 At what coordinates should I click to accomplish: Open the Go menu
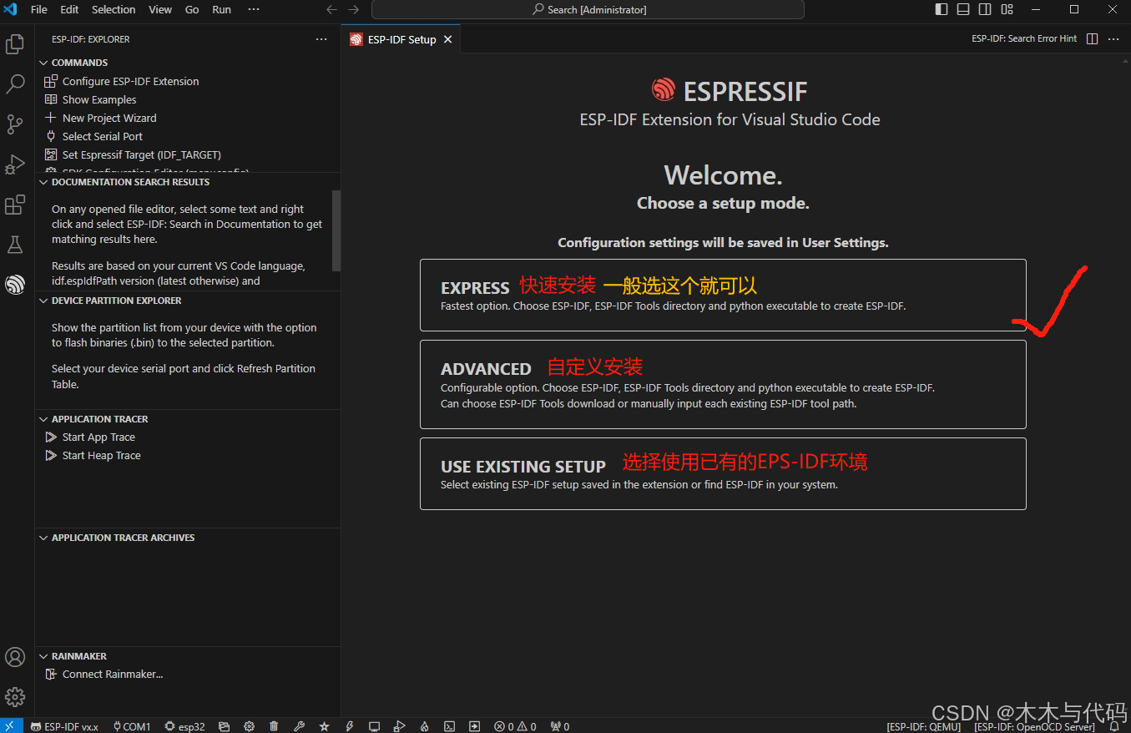click(x=192, y=9)
